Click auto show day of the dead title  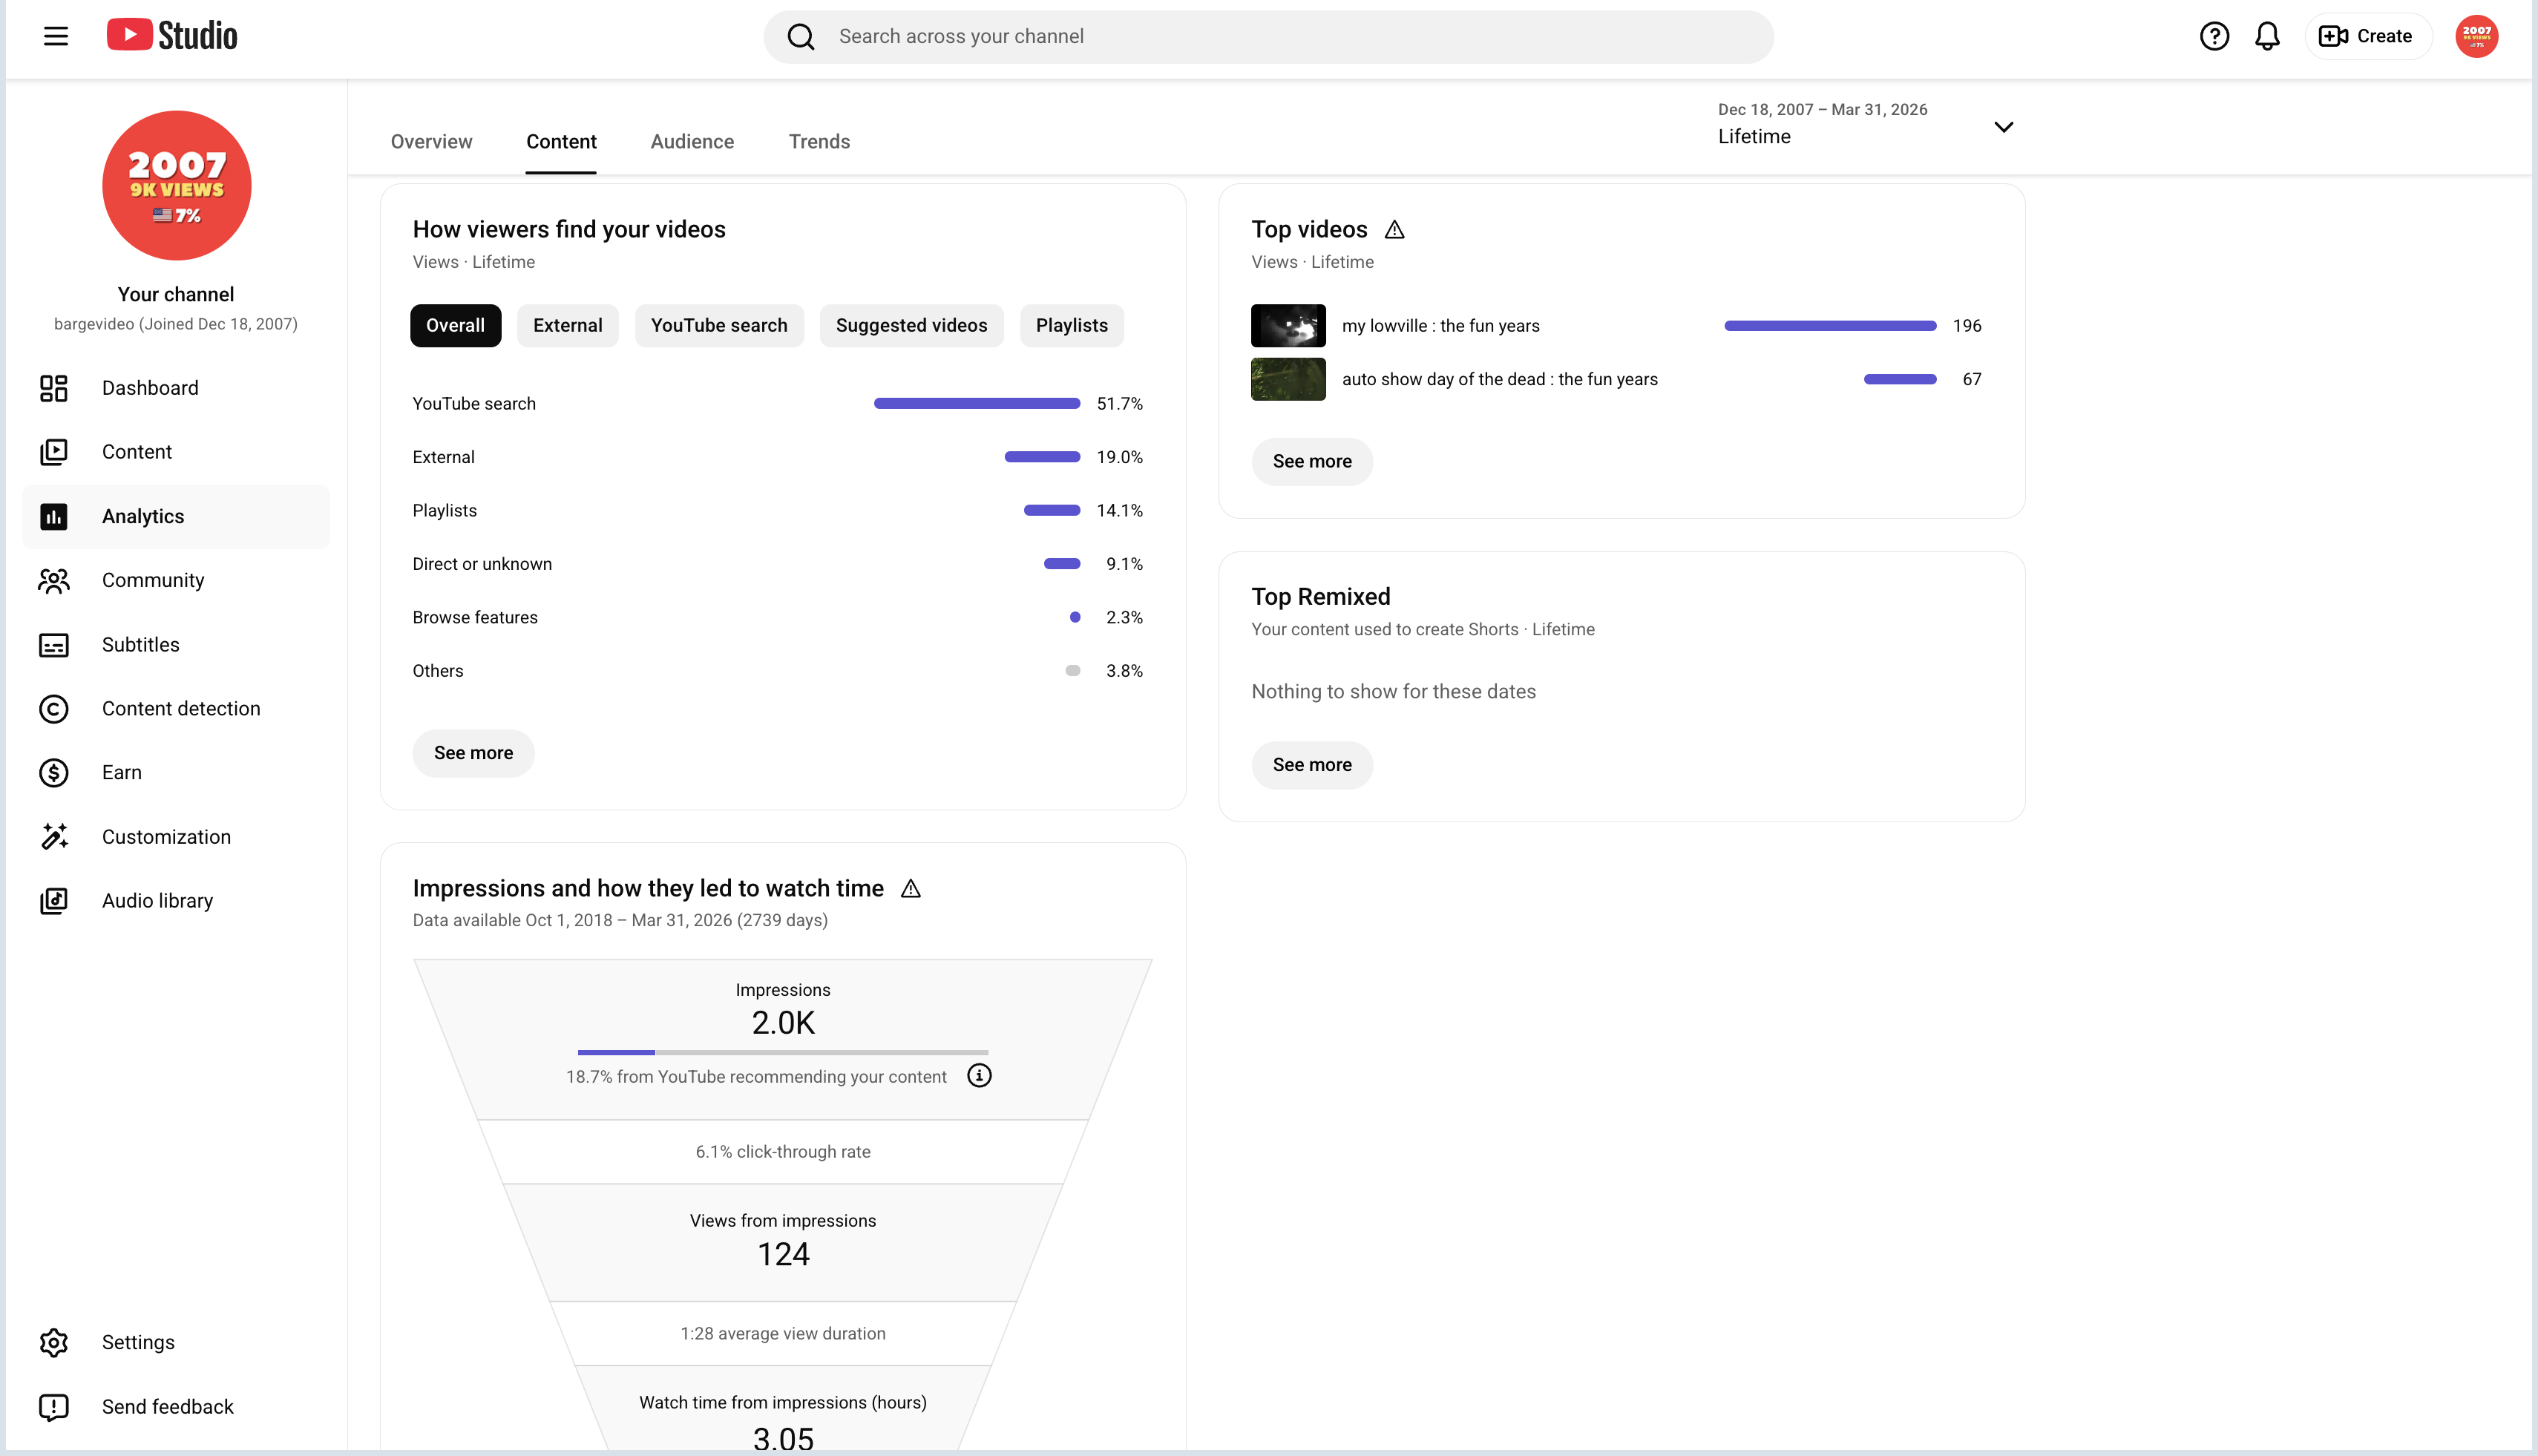click(1499, 379)
